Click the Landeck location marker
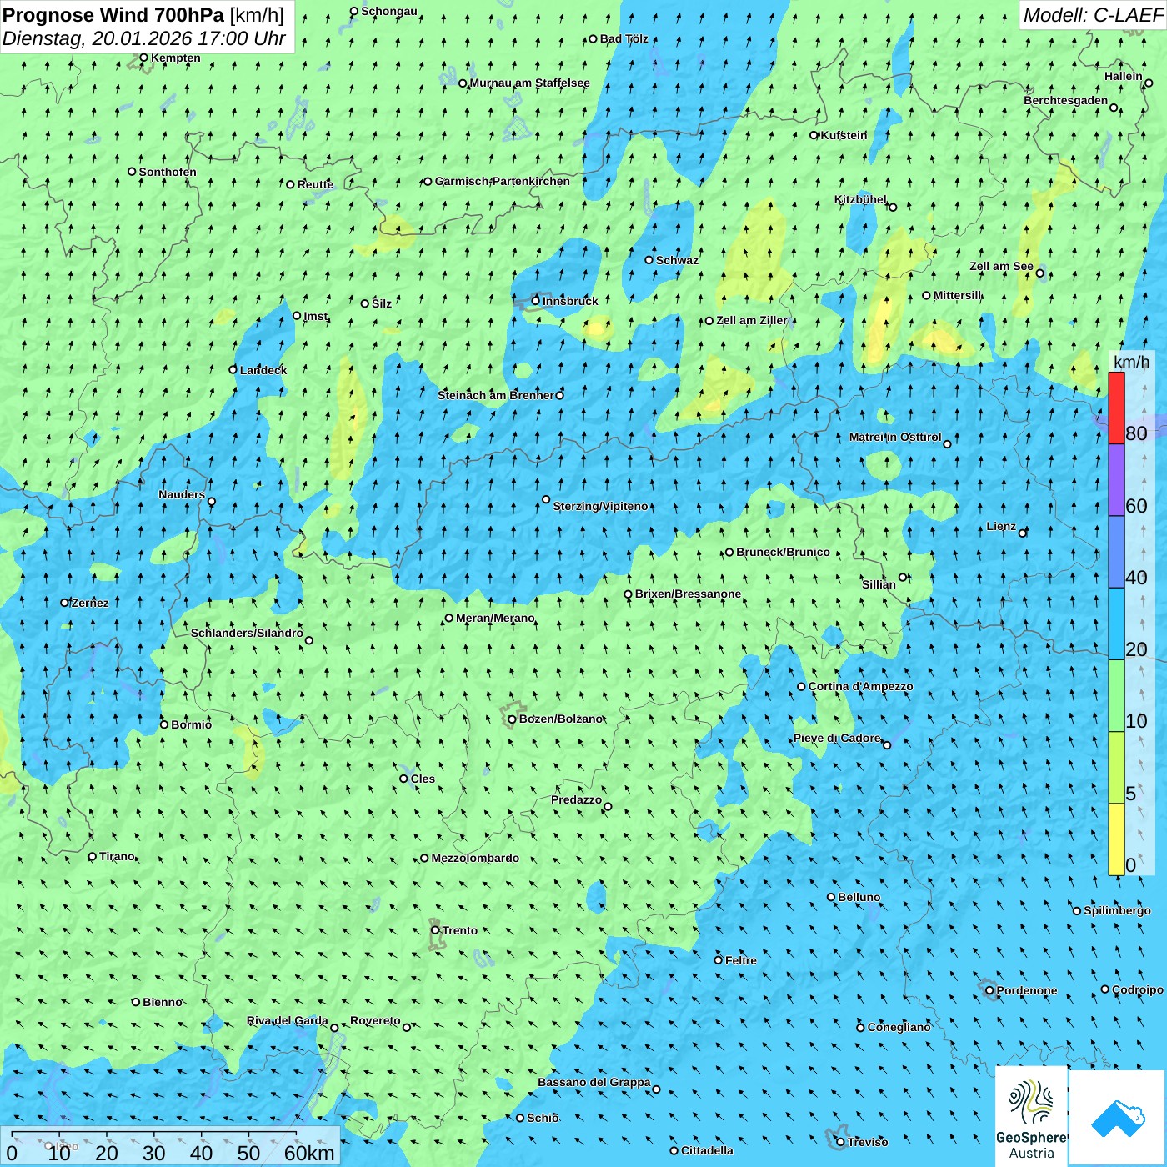1167x1167 pixels. tap(233, 369)
